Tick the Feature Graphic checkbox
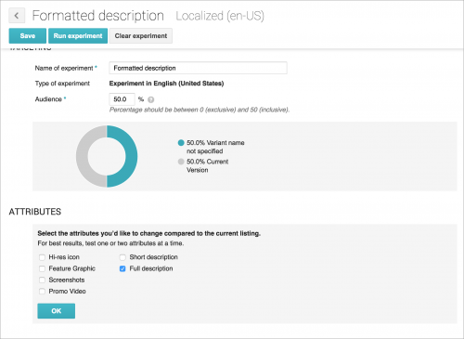This screenshot has height=339, width=464. point(42,268)
